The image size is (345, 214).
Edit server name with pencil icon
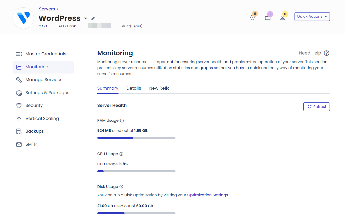93,18
